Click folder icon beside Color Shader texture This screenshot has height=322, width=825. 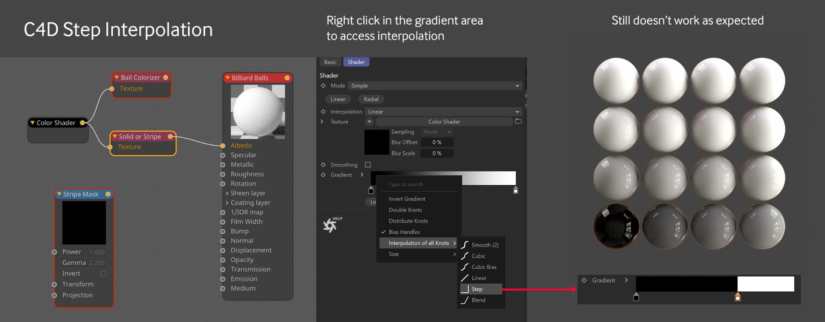tap(519, 121)
